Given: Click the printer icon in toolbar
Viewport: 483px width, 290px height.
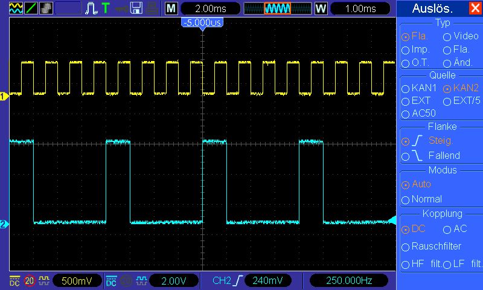Looking at the screenshot, I should click(152, 8).
